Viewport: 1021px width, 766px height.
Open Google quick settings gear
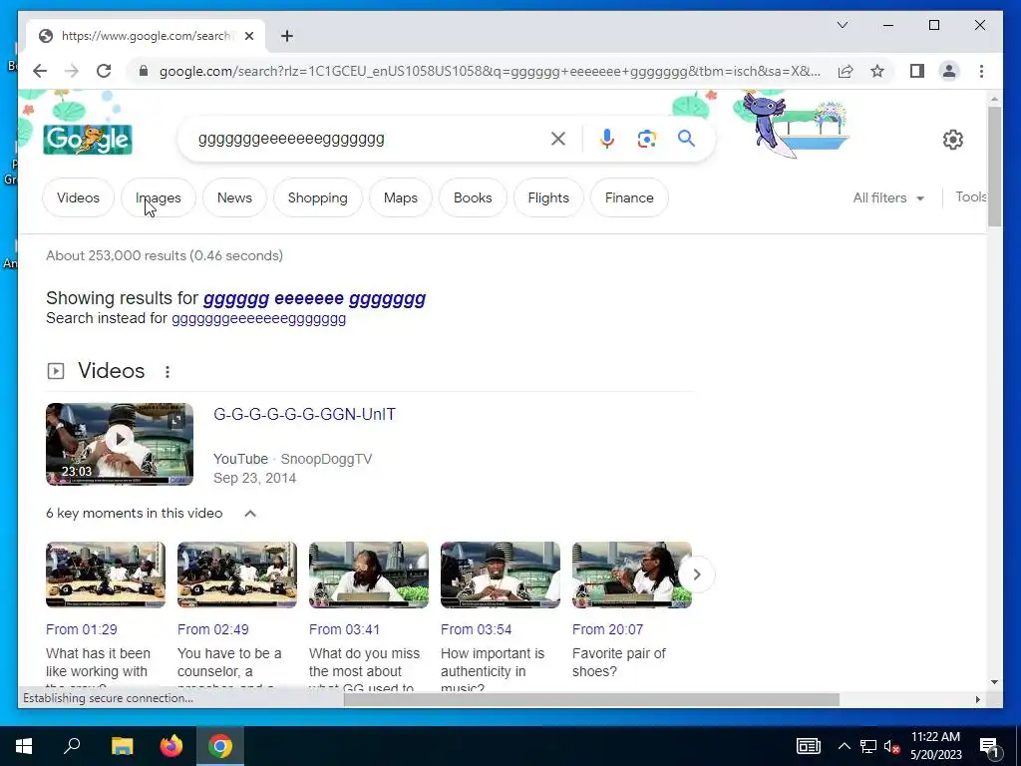tap(952, 140)
